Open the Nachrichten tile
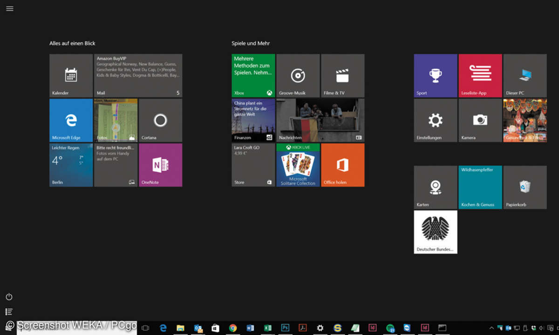This screenshot has width=559, height=335. tap(320, 120)
